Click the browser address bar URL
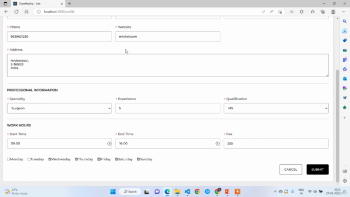 point(59,11)
